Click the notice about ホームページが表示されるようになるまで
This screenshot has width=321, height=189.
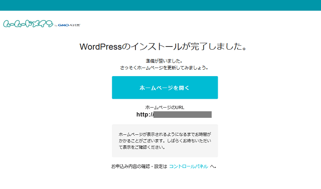click(165, 141)
